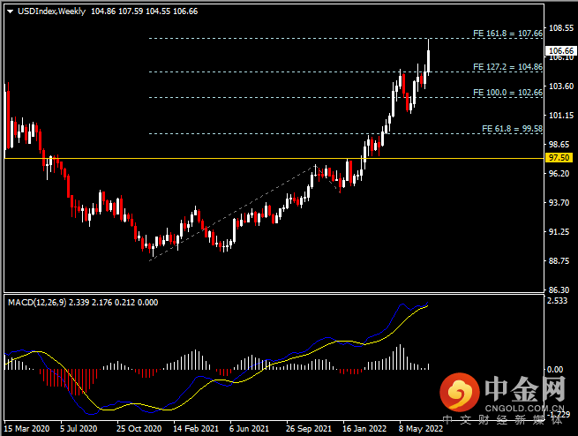This screenshot has width=578, height=436.
Task: Click the tallest MACD histogram bars near 2022
Action: click(x=399, y=356)
